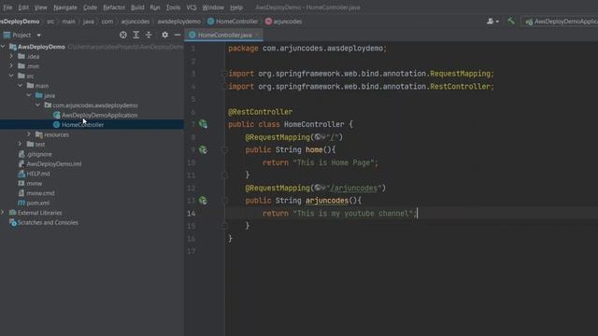Open the Refactor menu

click(114, 7)
